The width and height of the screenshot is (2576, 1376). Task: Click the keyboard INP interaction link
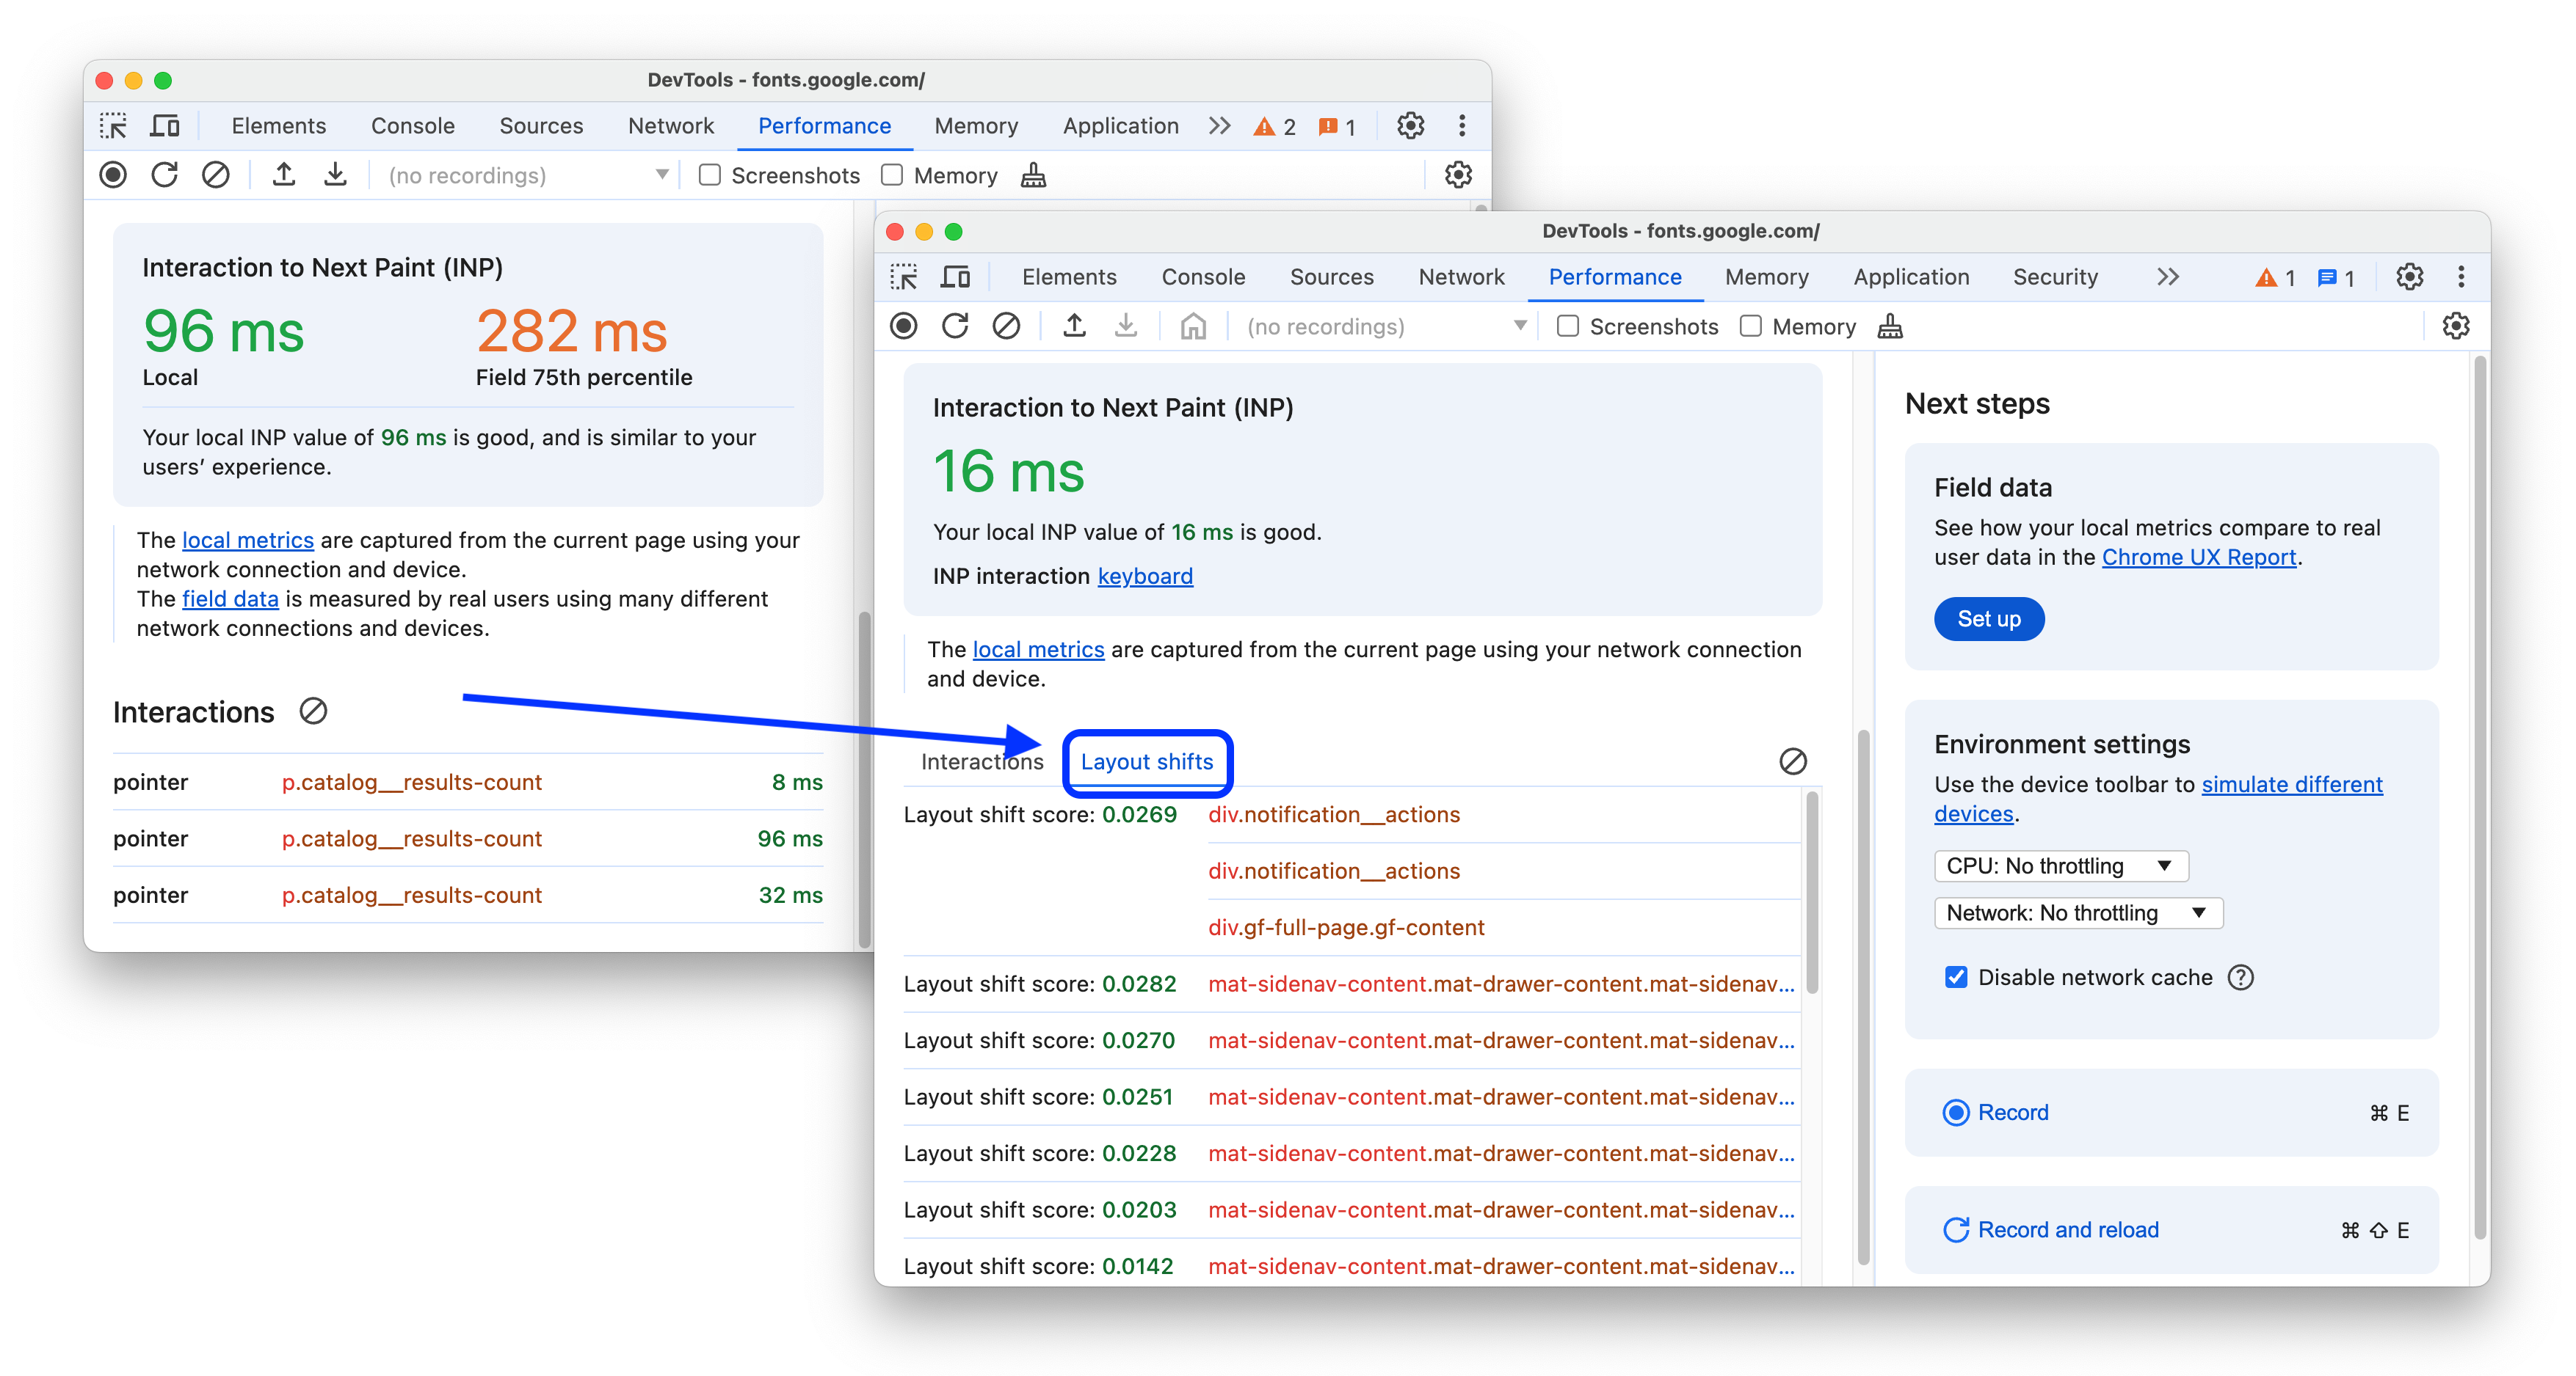pyautogui.click(x=1145, y=577)
